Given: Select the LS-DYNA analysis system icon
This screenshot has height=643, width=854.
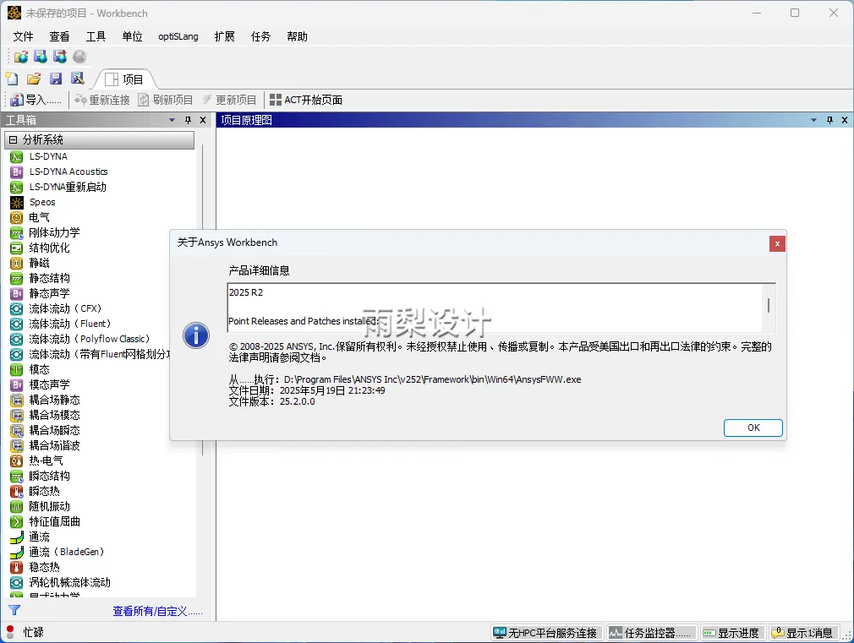Looking at the screenshot, I should point(16,157).
